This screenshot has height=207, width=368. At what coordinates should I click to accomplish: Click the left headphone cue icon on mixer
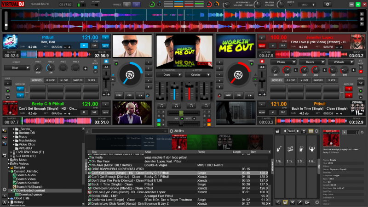162,106
